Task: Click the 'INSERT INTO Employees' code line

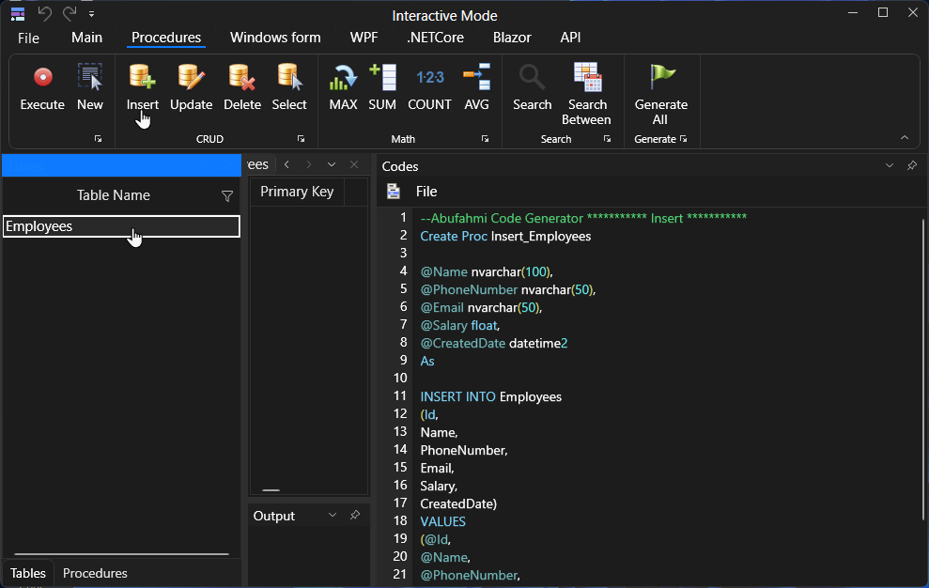Action: point(490,396)
